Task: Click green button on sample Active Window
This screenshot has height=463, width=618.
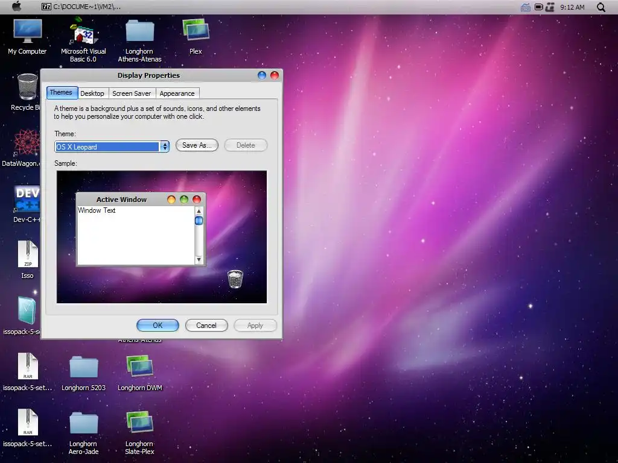Action: (183, 200)
